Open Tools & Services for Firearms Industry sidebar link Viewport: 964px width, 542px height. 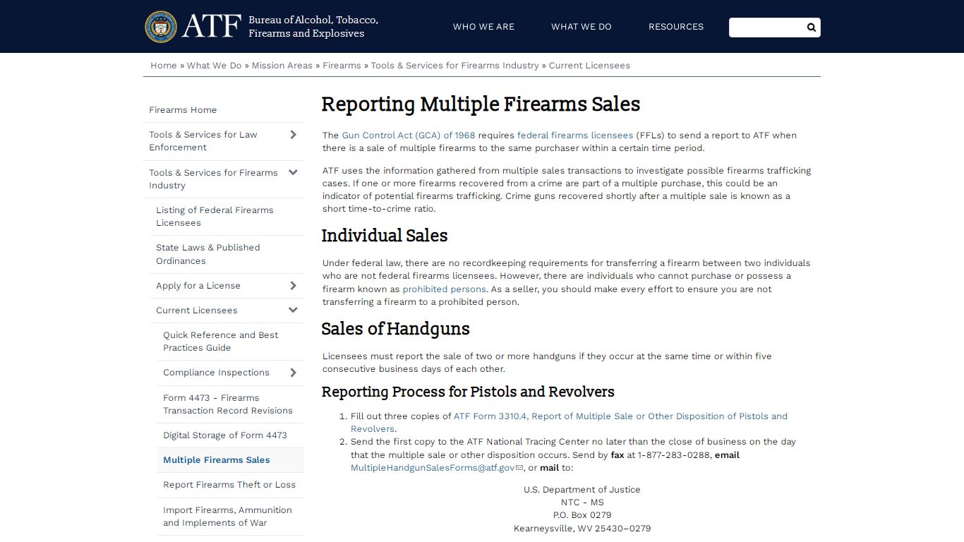tap(213, 179)
